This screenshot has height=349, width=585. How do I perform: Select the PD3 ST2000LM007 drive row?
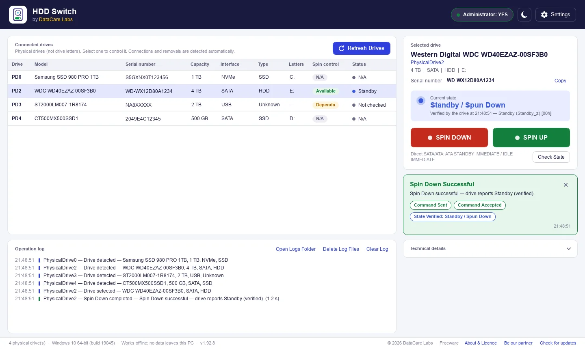point(202,105)
